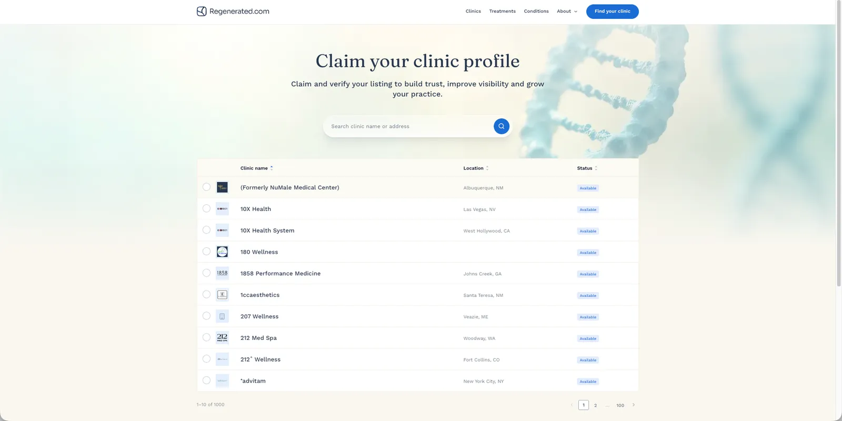Image resolution: width=842 pixels, height=421 pixels.
Task: Click the 'Santa Teresa, NM' location cell
Action: (483, 295)
